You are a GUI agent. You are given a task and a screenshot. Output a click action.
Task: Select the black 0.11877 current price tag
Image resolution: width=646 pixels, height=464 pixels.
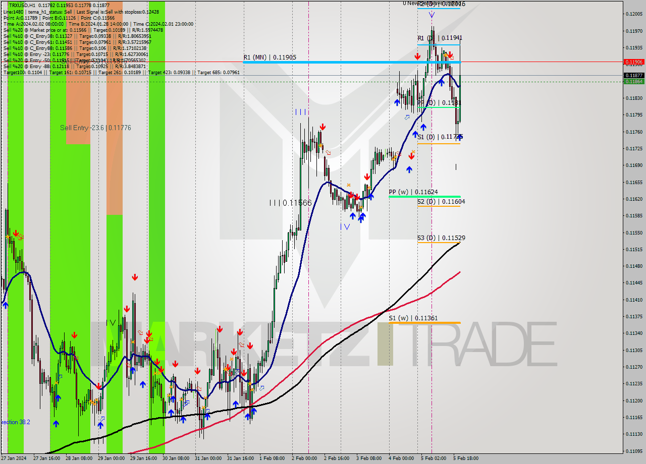[634, 75]
